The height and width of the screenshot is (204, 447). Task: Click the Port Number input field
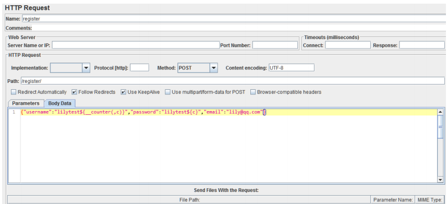275,45
